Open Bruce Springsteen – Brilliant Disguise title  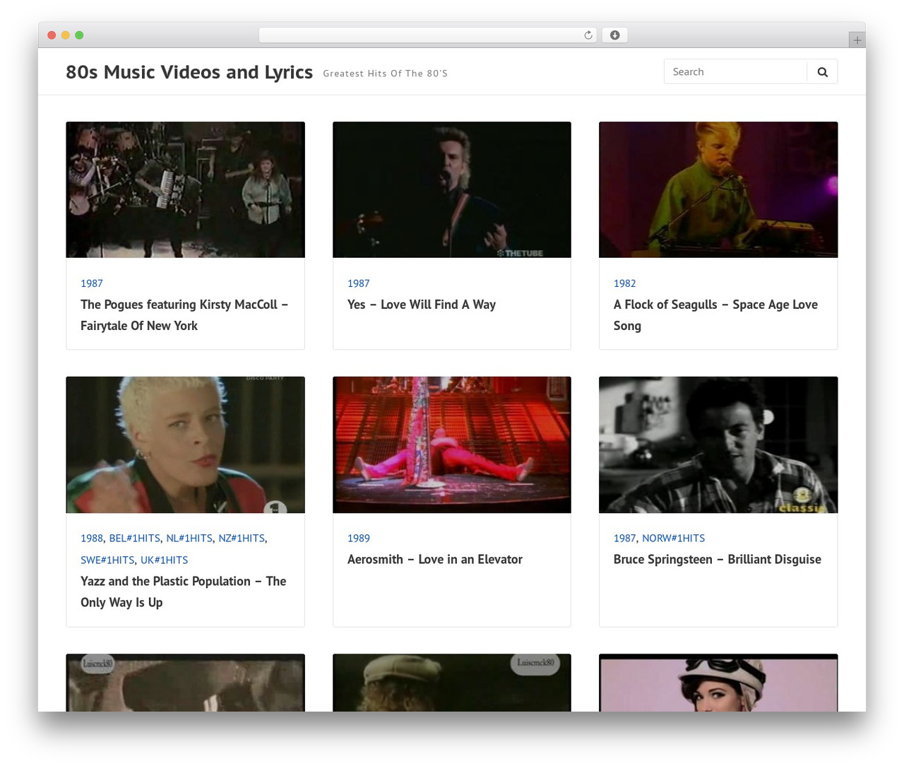point(718,560)
